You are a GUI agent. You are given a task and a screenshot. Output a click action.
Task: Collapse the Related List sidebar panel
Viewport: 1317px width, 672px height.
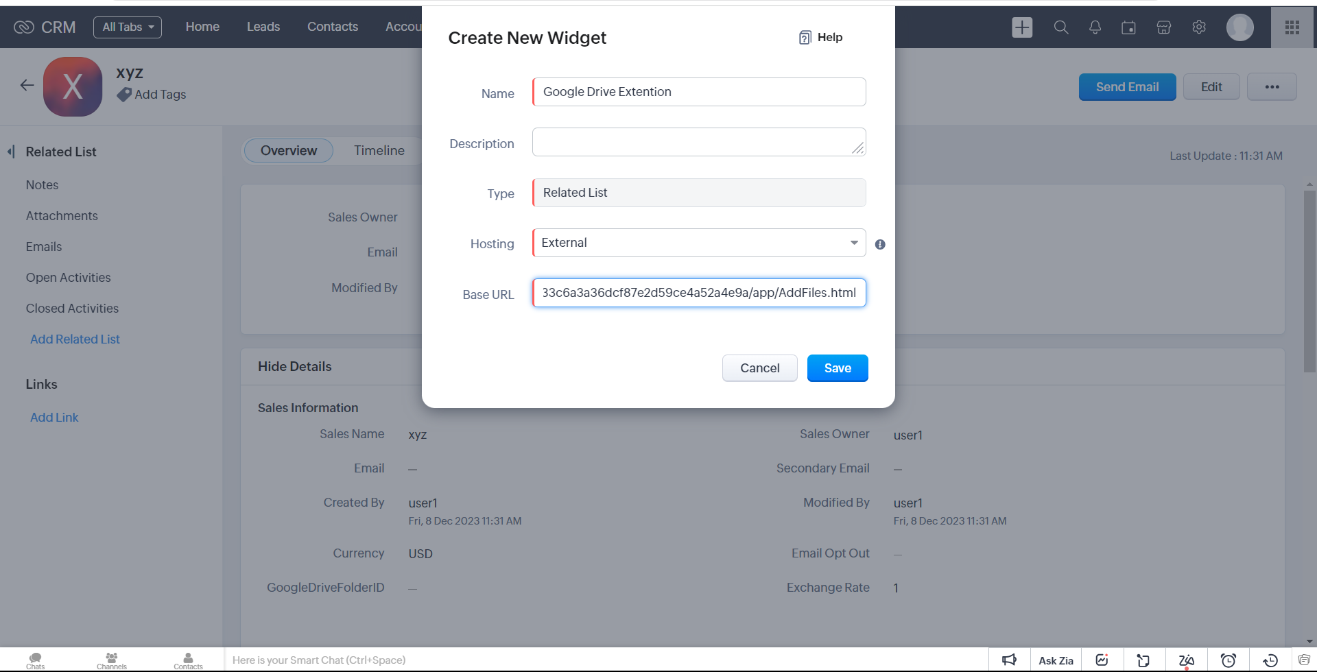click(x=11, y=152)
